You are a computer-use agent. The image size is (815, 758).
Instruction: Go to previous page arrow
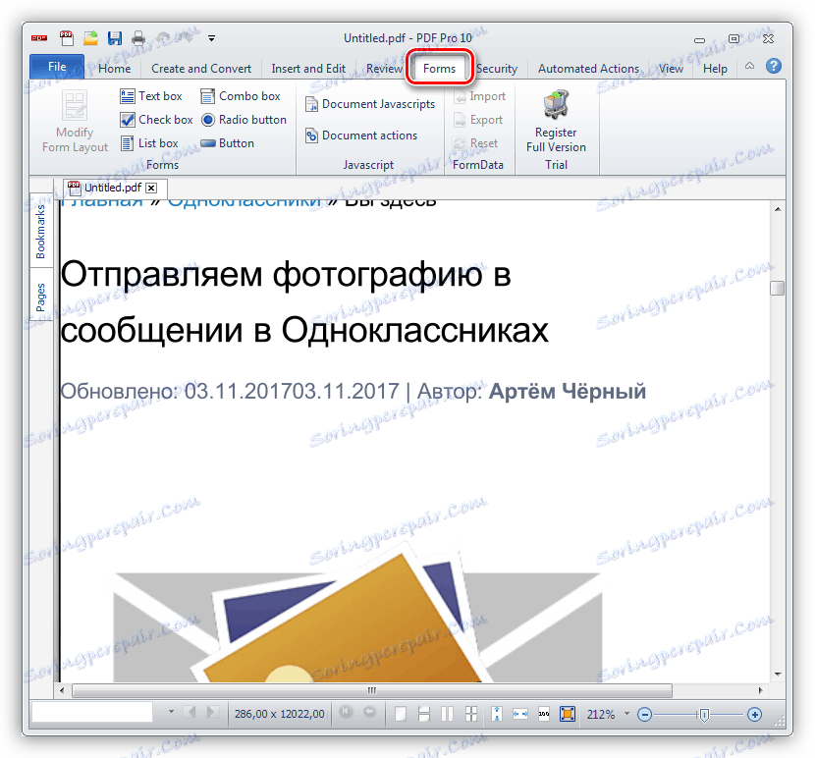click(x=191, y=712)
